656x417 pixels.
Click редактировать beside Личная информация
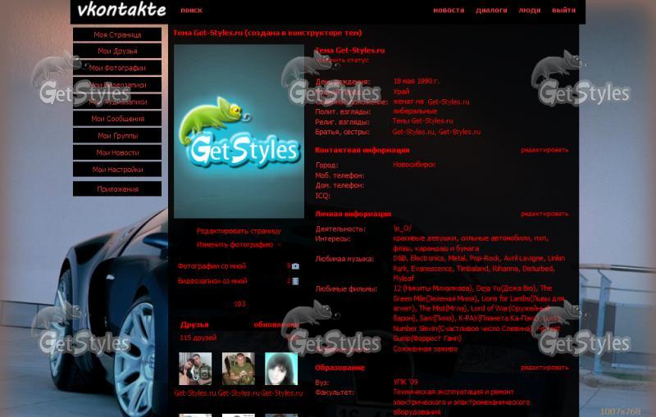[x=544, y=214]
